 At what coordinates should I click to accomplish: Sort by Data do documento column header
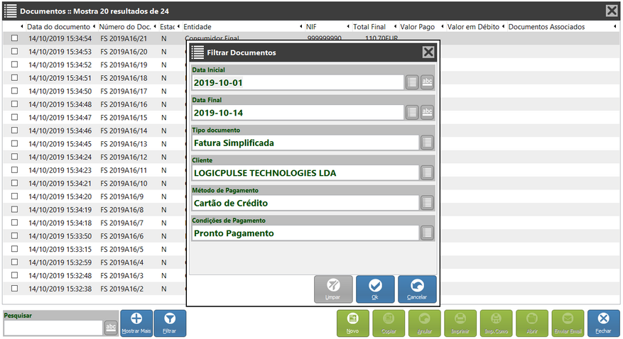[x=58, y=27]
